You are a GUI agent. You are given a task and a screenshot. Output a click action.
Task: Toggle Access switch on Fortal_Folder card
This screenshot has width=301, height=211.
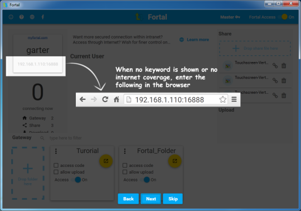(145, 180)
